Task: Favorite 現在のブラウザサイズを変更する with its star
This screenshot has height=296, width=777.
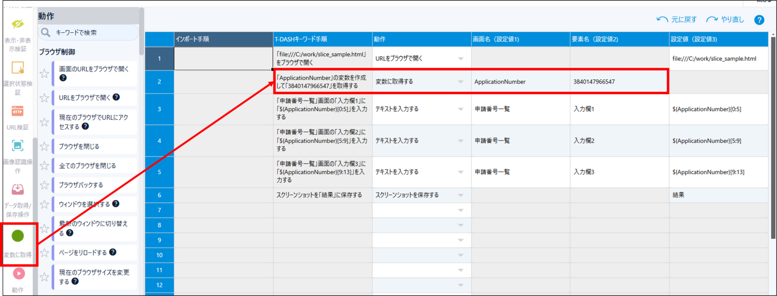Action: coord(44,277)
